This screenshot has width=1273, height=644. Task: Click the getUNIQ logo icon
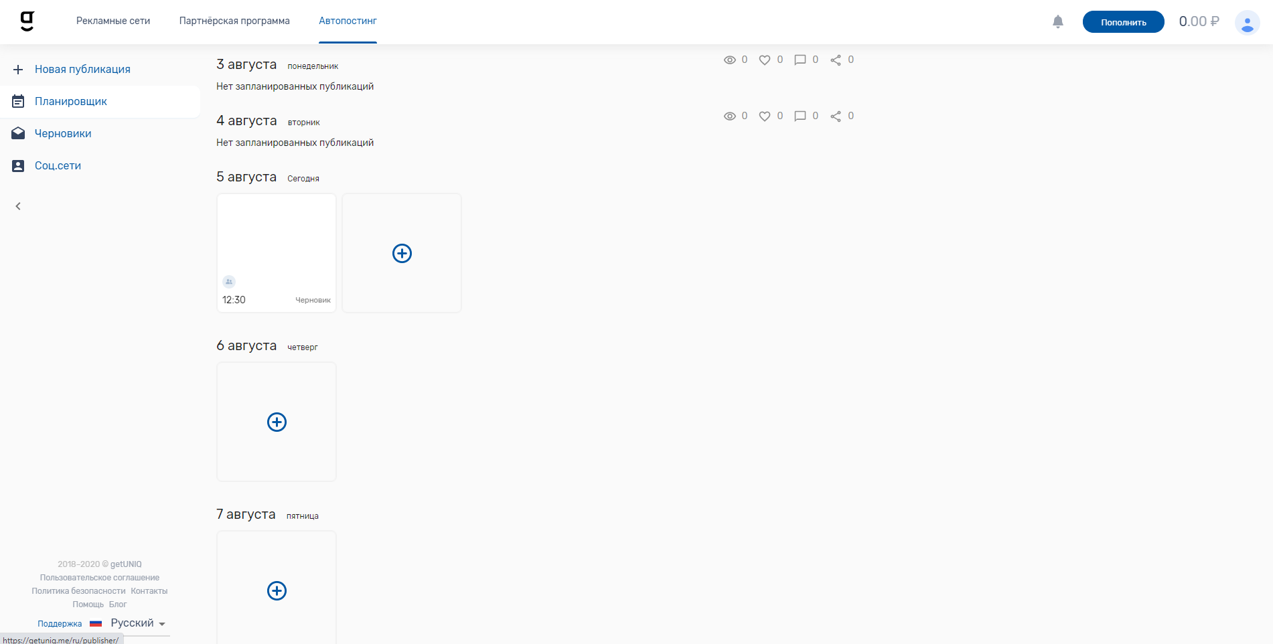[27, 21]
